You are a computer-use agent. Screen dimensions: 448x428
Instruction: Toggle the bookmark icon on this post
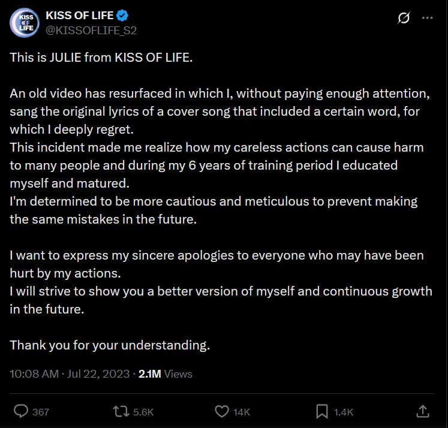click(322, 411)
